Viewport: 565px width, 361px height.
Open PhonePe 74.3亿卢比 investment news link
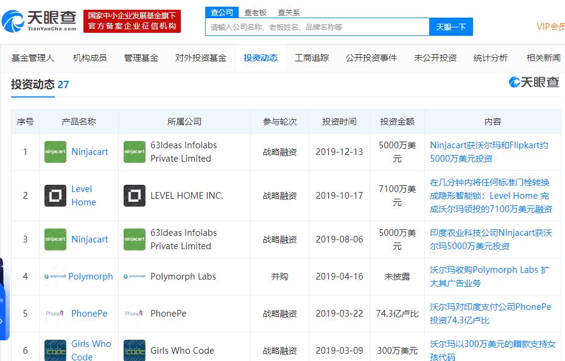pos(490,314)
